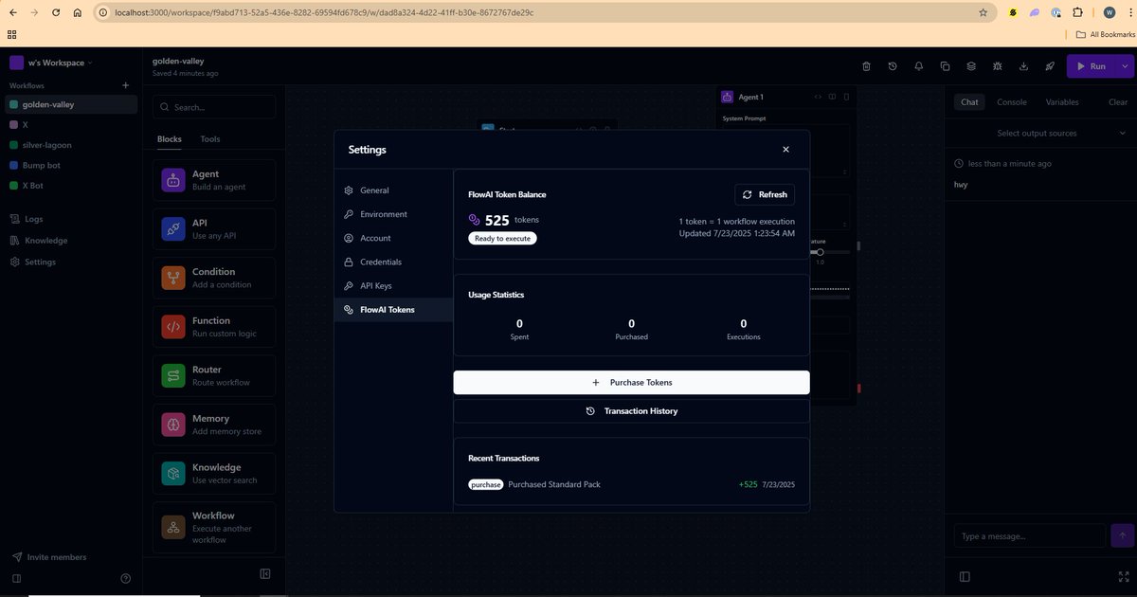Click the help question mark icon
The width and height of the screenshot is (1137, 597).
click(x=126, y=578)
